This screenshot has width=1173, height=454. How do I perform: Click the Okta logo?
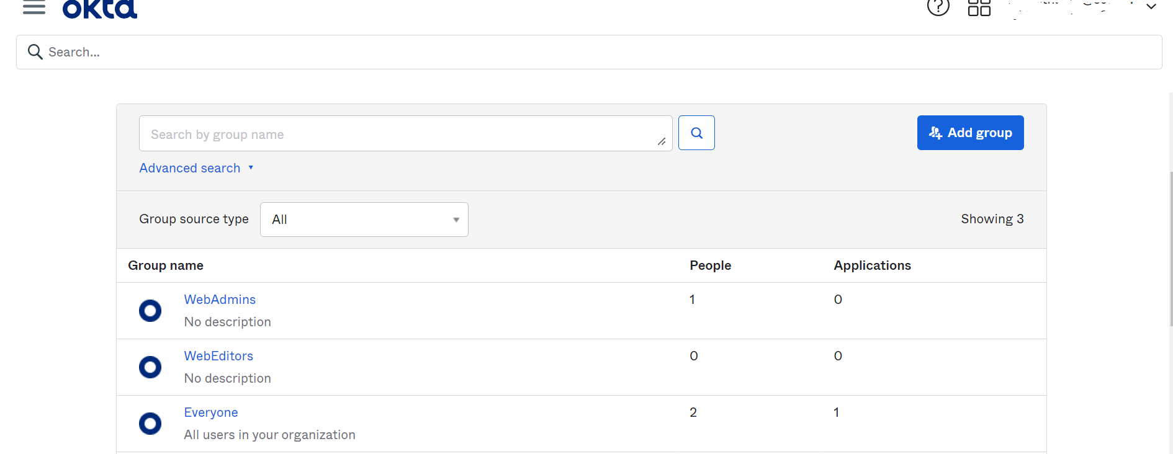(100, 9)
